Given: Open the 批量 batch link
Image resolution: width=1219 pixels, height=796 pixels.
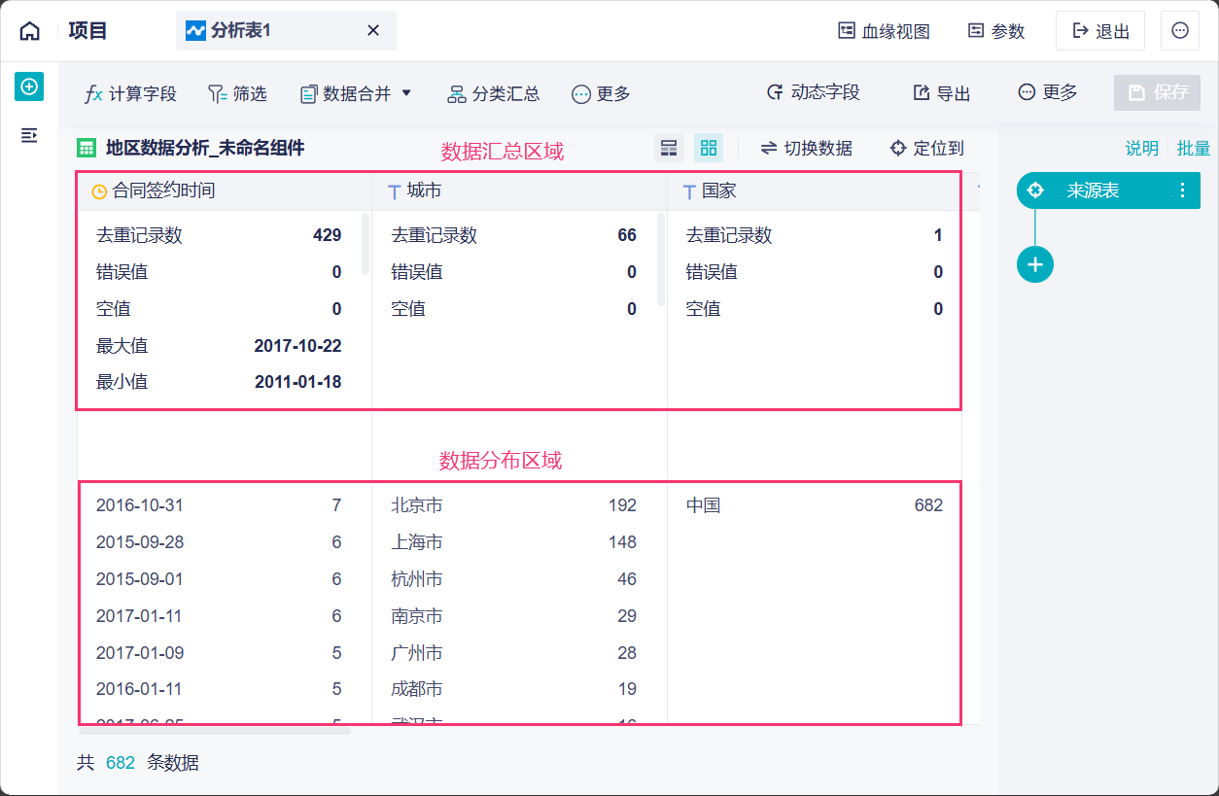Looking at the screenshot, I should click(x=1194, y=148).
